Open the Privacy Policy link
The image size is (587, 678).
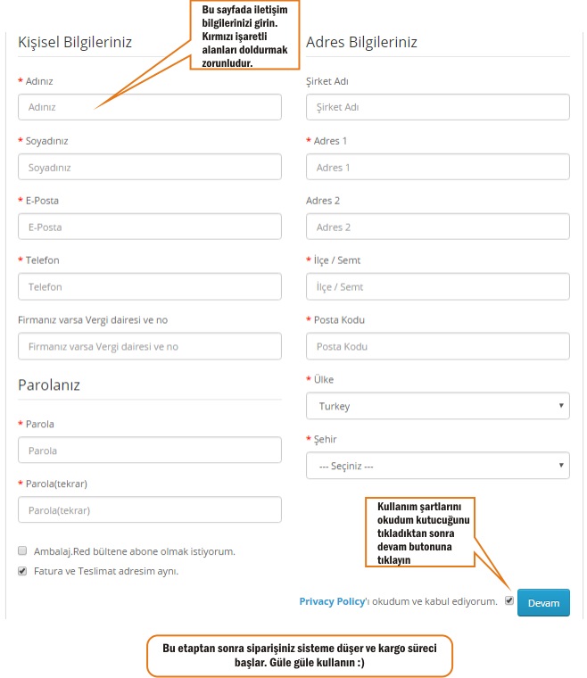(x=332, y=602)
